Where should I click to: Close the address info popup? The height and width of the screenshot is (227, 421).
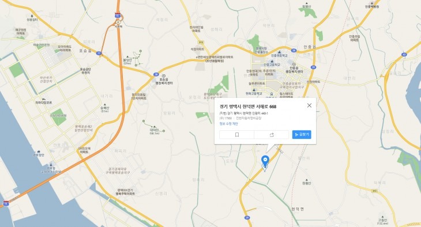pyautogui.click(x=309, y=105)
